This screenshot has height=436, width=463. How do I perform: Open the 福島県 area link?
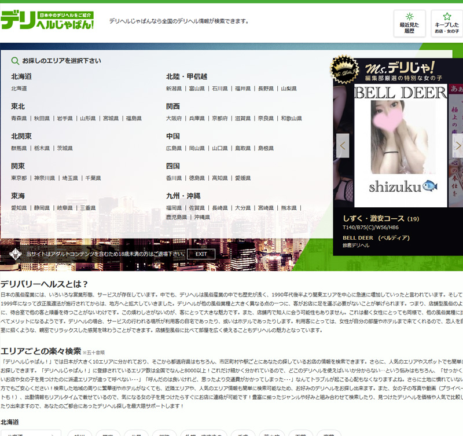click(x=134, y=119)
